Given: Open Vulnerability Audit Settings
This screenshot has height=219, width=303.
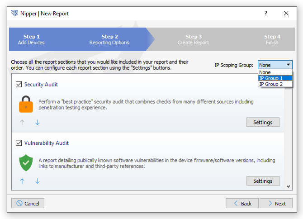Looking at the screenshot, I should click(x=263, y=181).
